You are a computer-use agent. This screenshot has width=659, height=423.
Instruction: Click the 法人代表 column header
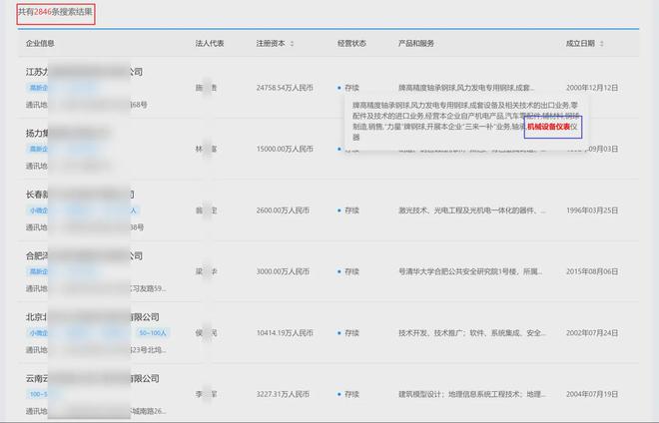pyautogui.click(x=209, y=44)
